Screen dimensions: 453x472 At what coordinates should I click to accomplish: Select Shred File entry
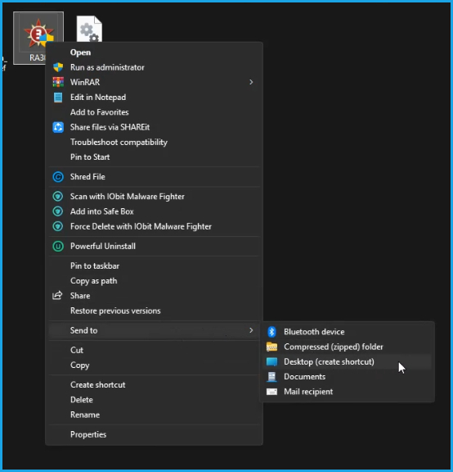(154, 177)
